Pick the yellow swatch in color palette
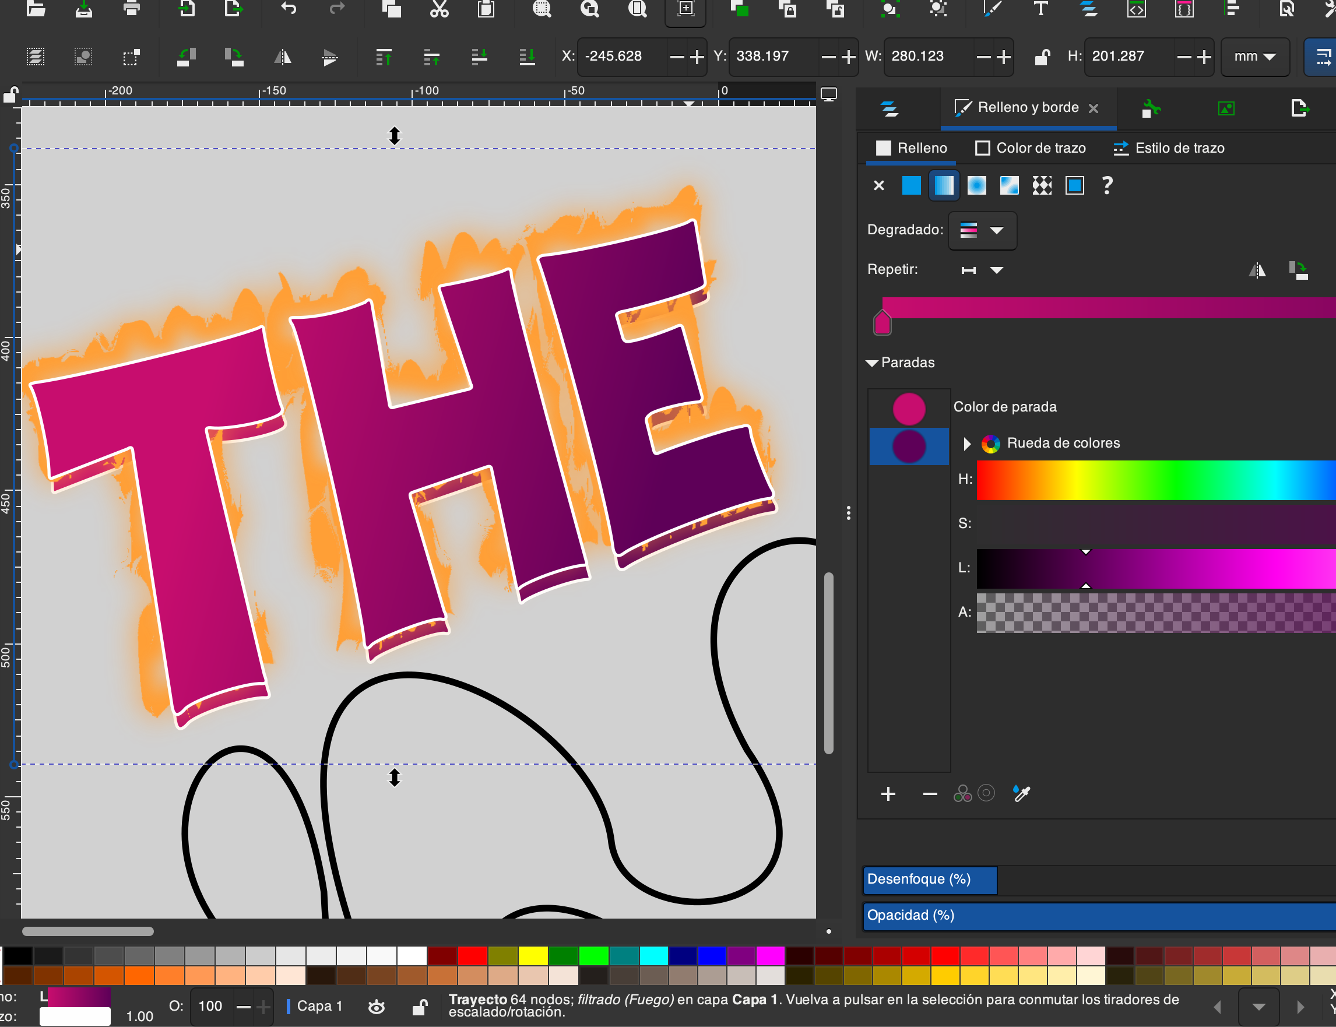1336x1027 pixels. 533,955
